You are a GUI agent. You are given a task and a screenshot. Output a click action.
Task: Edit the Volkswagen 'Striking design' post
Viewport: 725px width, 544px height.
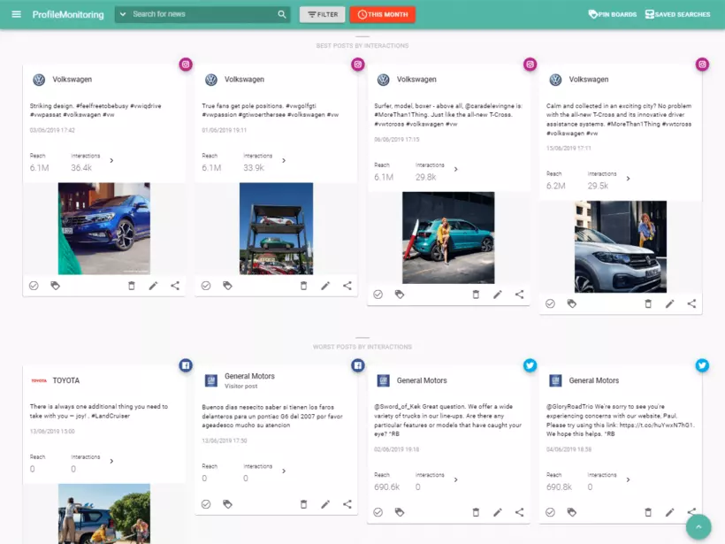coord(153,286)
